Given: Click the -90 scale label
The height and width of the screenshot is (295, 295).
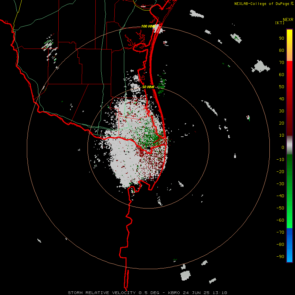Looking at the screenshot, I should click(280, 257).
